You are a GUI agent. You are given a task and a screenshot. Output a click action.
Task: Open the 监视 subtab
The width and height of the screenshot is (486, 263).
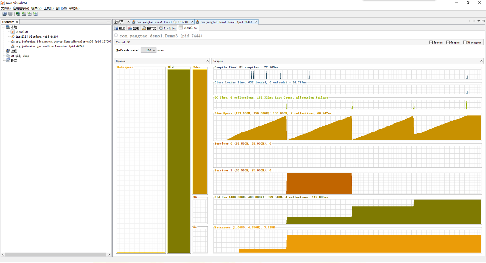[133, 28]
